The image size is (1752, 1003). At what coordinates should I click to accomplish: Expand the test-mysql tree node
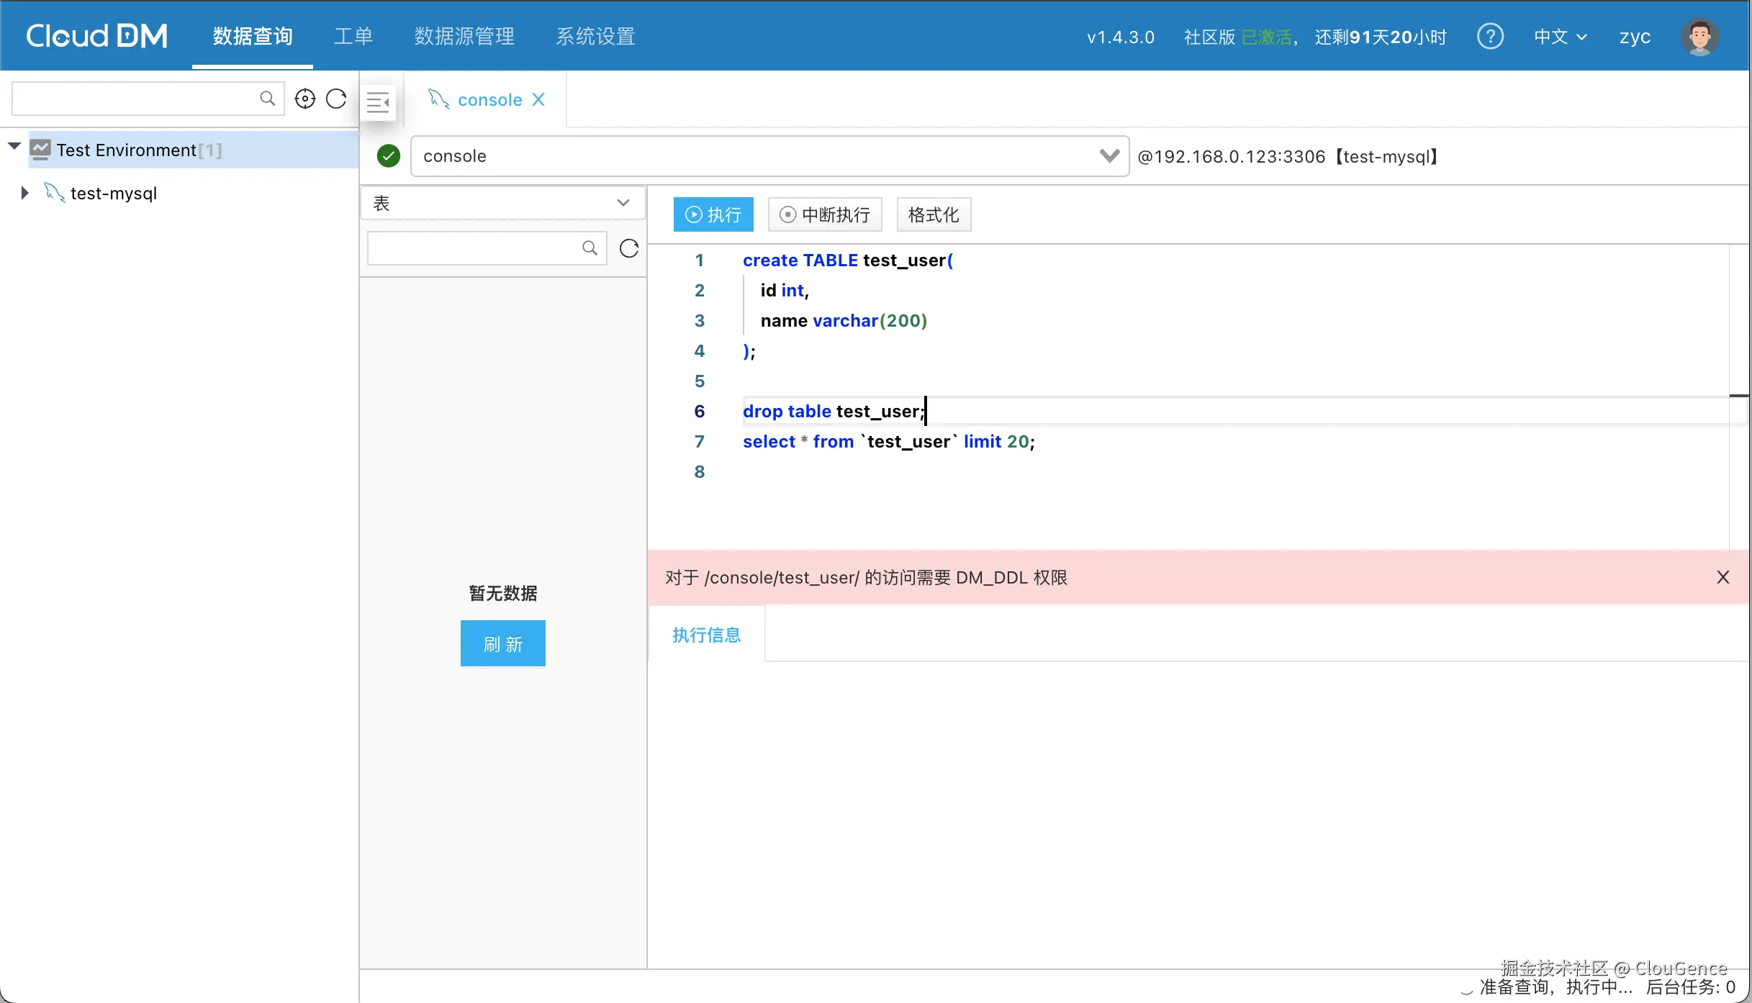click(x=24, y=193)
